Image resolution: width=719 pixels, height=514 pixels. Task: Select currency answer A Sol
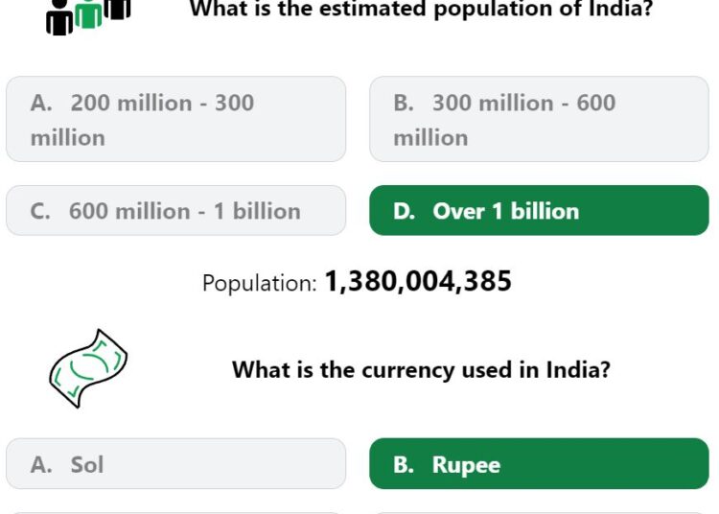(175, 464)
